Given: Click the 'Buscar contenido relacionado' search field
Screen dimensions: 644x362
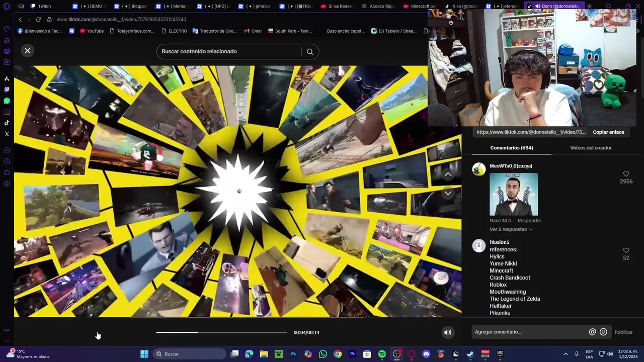Looking at the screenshot, I should 229,51.
